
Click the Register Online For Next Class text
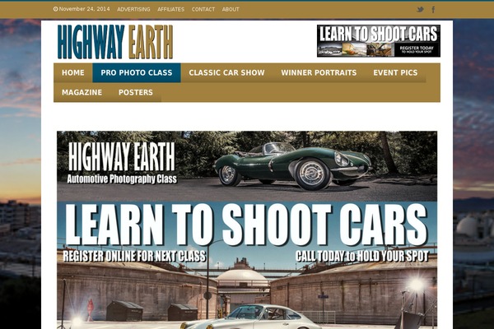(134, 257)
